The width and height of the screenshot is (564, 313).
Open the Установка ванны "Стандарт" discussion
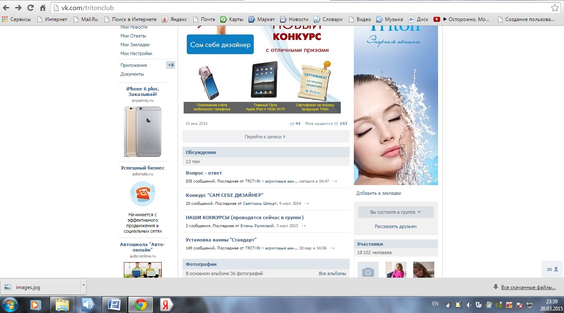point(221,240)
